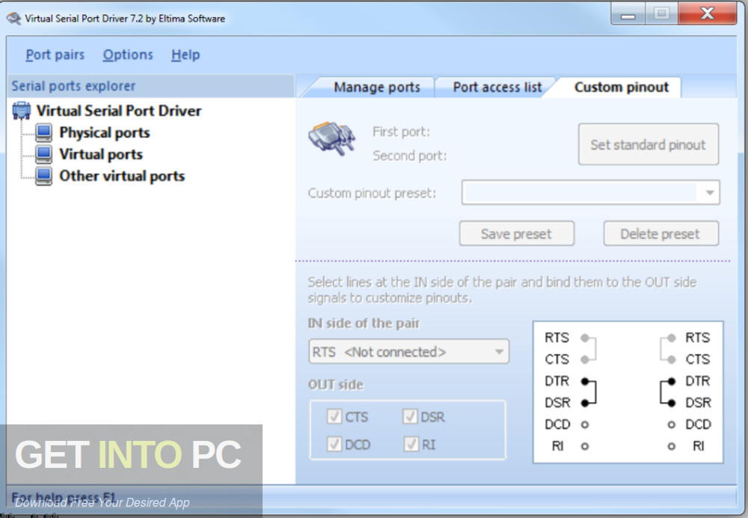
Task: Click the port pair cable icon near First port
Action: coord(331,139)
